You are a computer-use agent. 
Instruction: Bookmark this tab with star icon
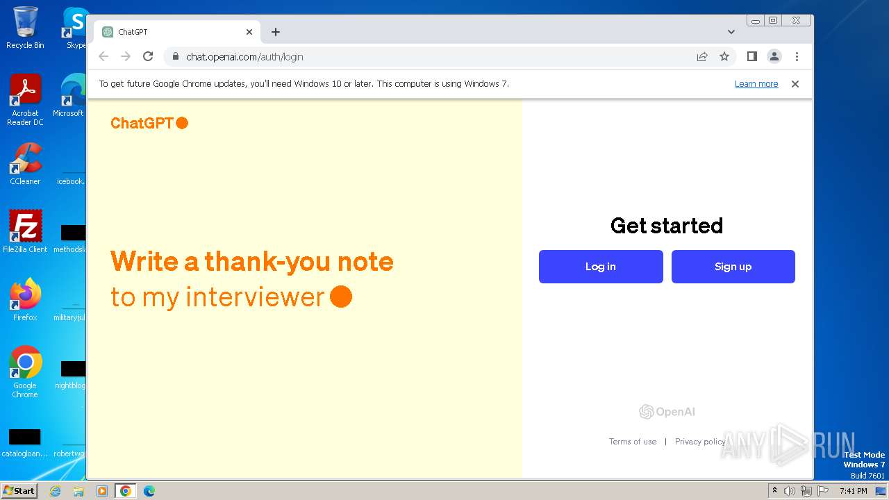coord(724,57)
